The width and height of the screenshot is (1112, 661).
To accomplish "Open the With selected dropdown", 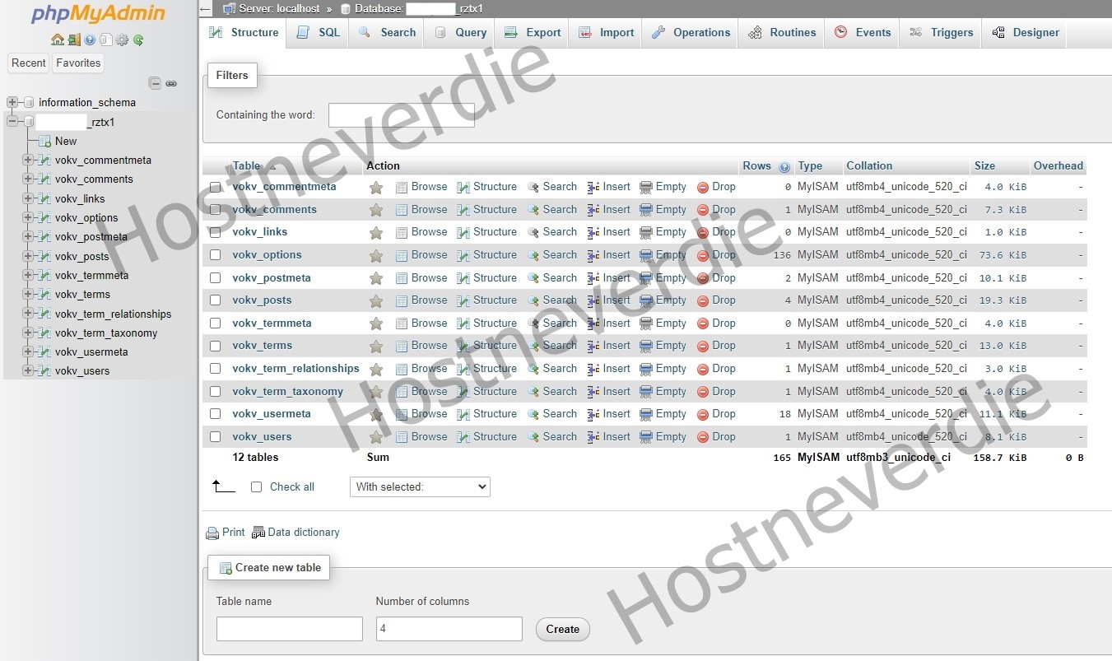I will click(420, 487).
